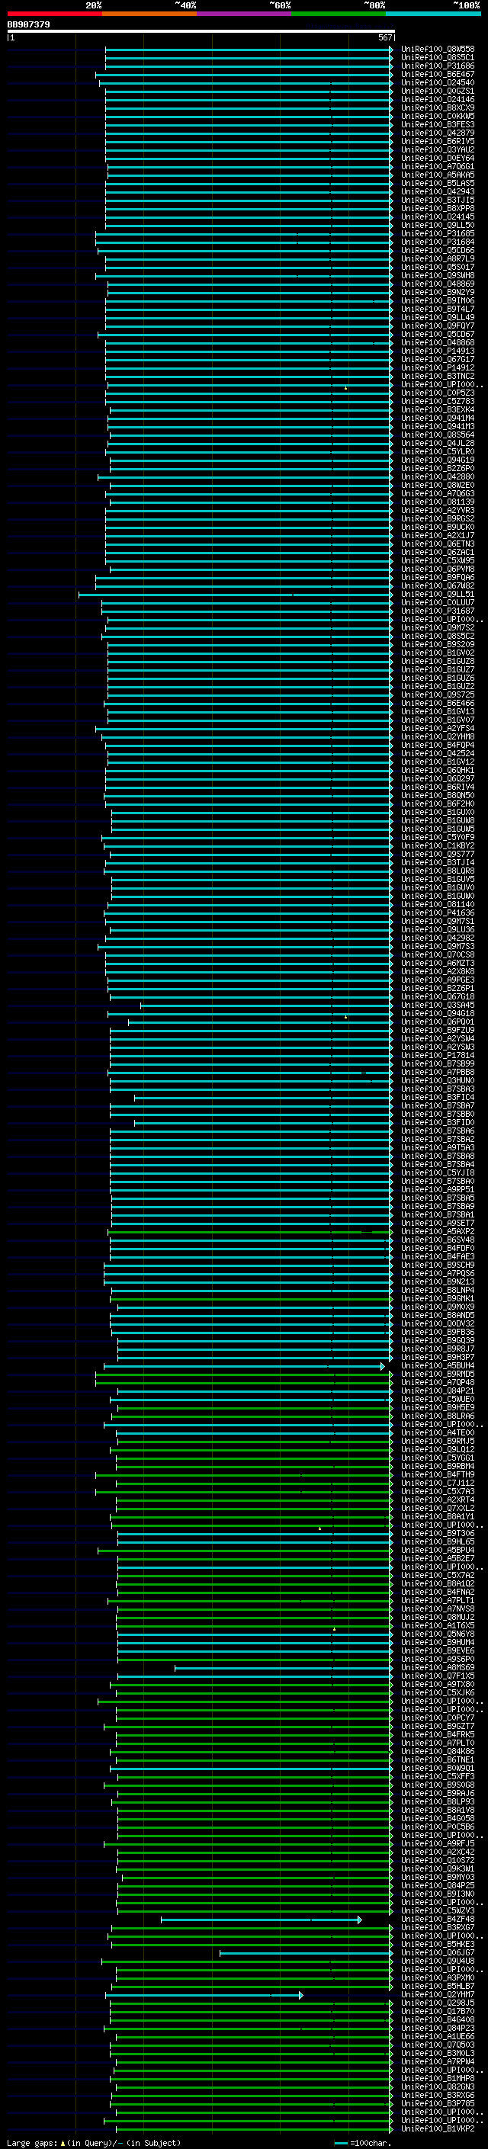
Task: Click the UniRef100_B8XCX9 hit name
Action: coord(438,107)
